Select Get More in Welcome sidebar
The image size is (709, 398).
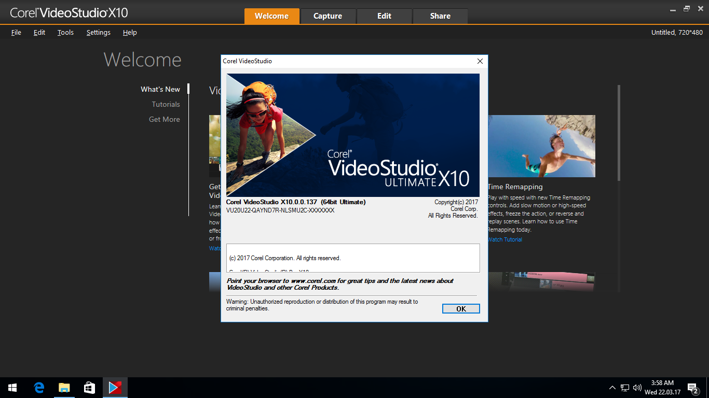click(165, 119)
